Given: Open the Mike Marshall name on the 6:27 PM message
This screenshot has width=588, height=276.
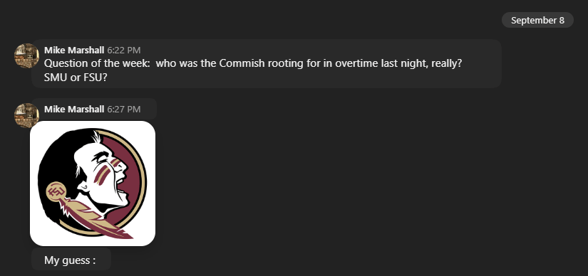Looking at the screenshot, I should pyautogui.click(x=74, y=109).
